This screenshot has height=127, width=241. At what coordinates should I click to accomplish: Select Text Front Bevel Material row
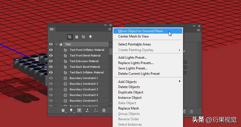coord(81,56)
